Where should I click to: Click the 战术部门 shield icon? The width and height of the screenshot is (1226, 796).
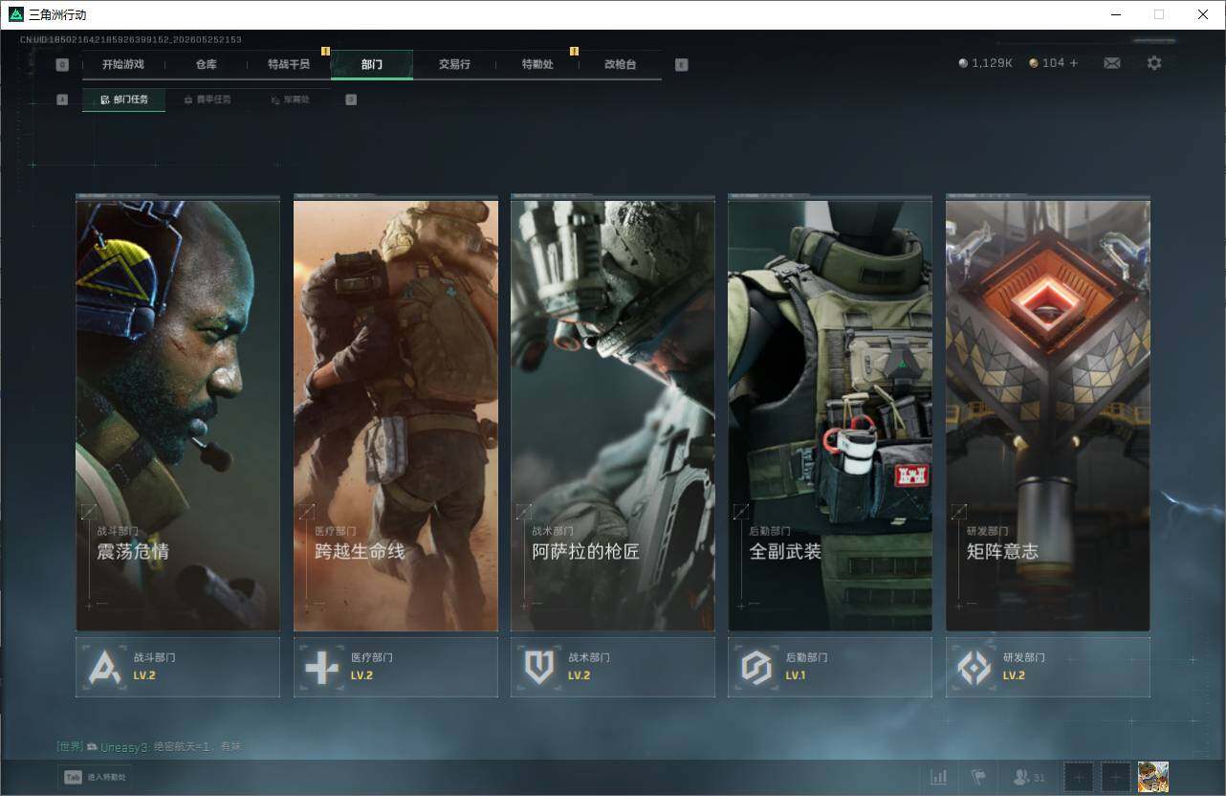[539, 667]
